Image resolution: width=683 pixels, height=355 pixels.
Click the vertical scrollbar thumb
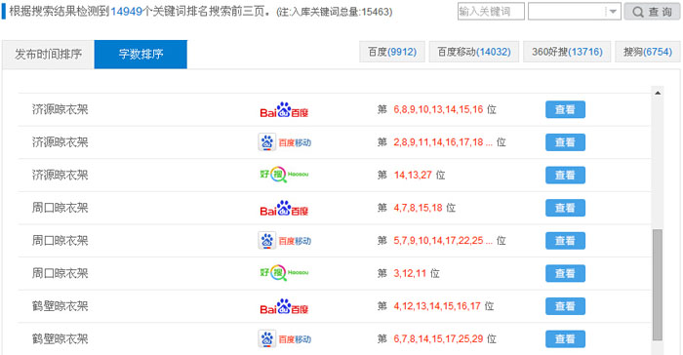[x=658, y=285]
